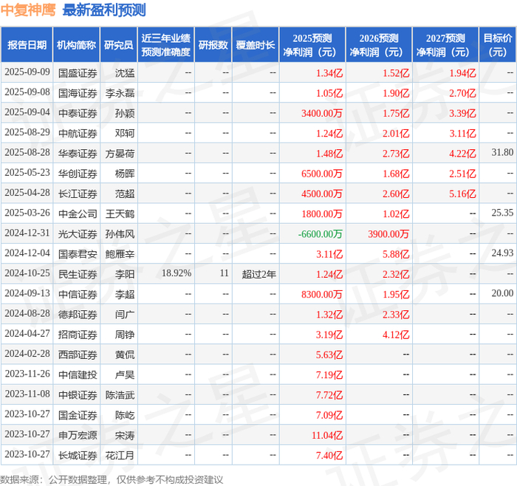Image resolution: width=517 pixels, height=486 pixels.
Task: Select the 中信建投 institution cell
Action: 78,374
